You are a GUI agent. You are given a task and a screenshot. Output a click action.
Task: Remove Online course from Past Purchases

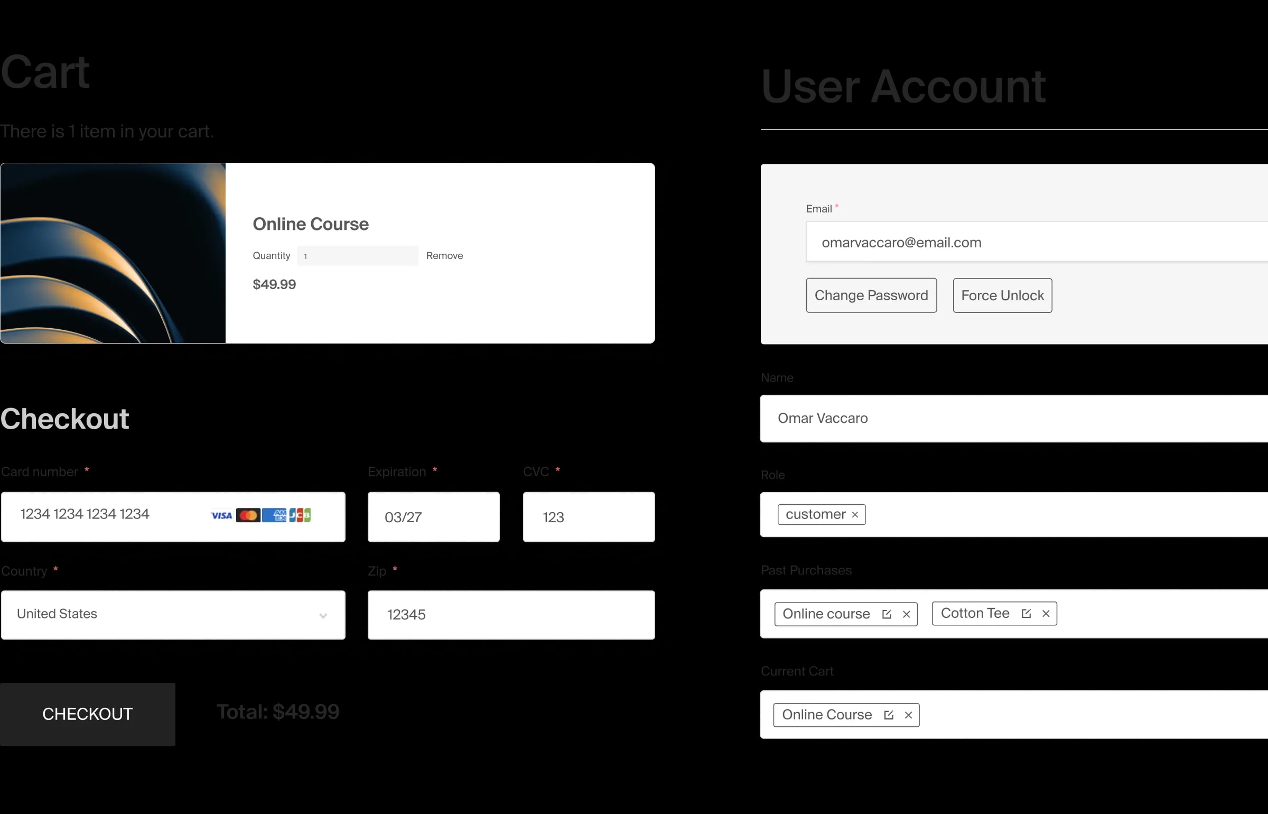907,613
